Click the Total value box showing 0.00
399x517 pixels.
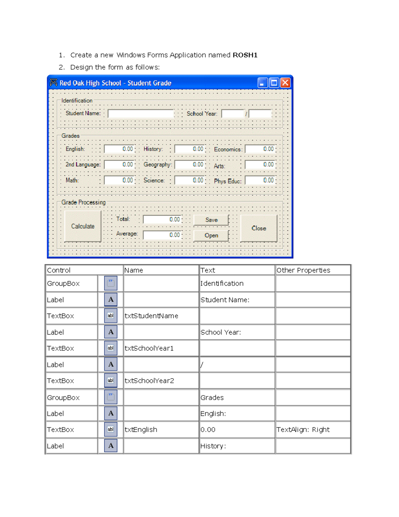click(161, 219)
